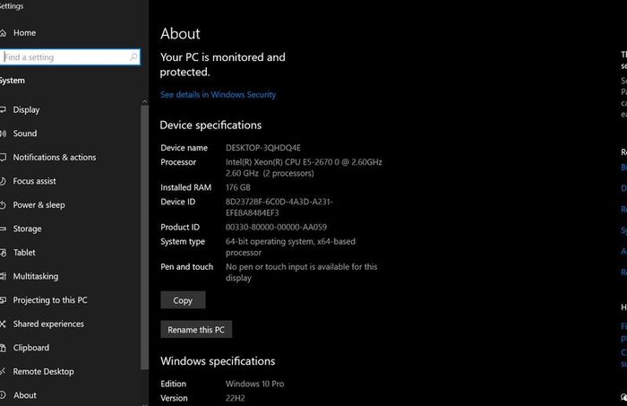
Task: Open Sound settings
Action: pos(25,134)
